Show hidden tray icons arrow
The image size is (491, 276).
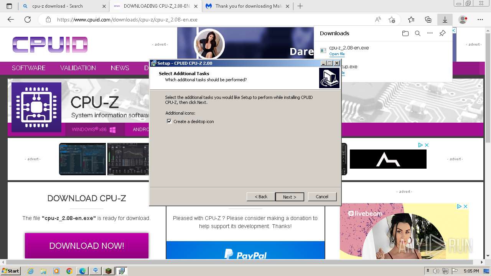428,271
